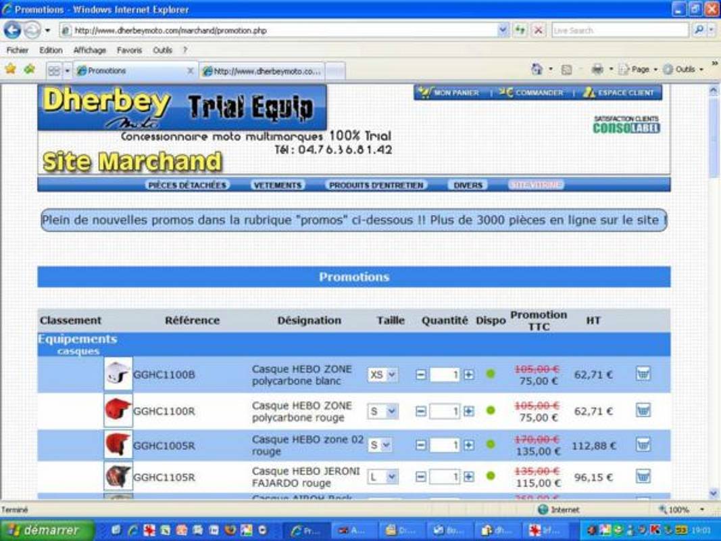Image resolution: width=721 pixels, height=541 pixels.
Task: Increase quantity for GGHC1100B helmet
Action: (x=468, y=375)
